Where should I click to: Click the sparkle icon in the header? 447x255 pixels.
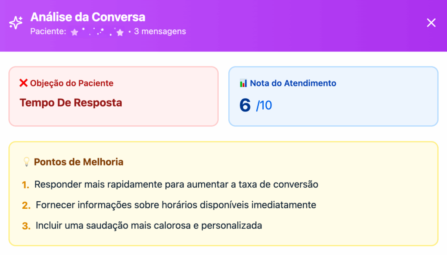pos(16,23)
